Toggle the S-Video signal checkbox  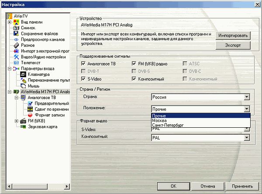(x=84, y=79)
